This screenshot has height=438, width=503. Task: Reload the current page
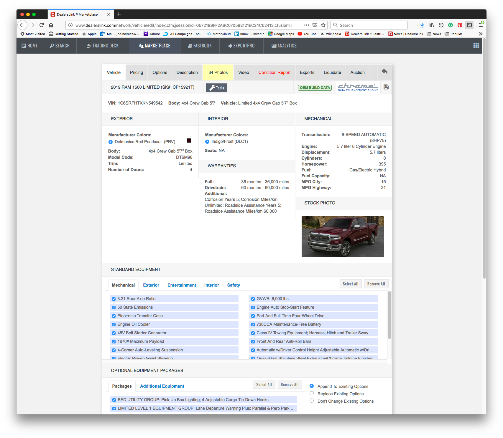[x=42, y=25]
